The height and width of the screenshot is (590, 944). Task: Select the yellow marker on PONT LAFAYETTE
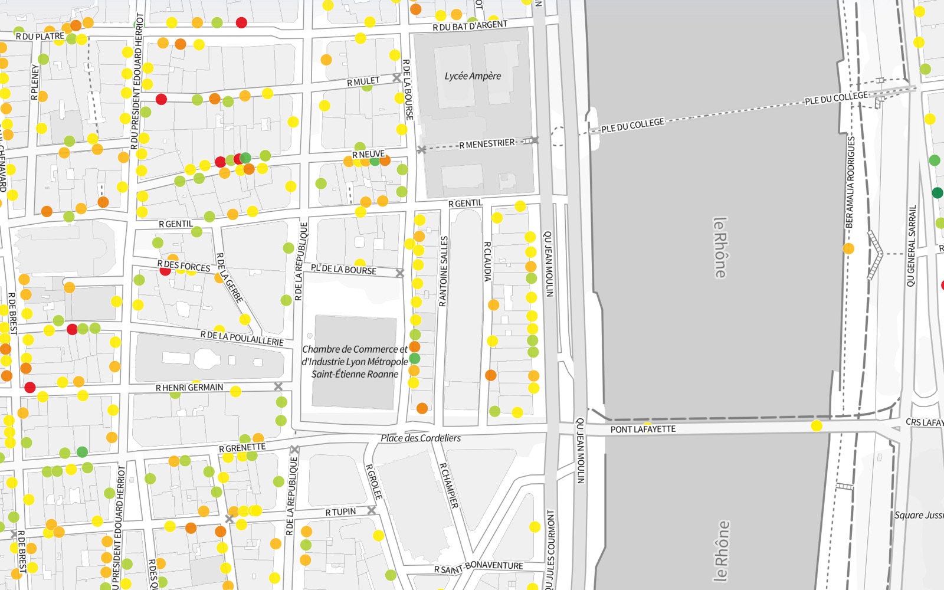[x=817, y=425]
